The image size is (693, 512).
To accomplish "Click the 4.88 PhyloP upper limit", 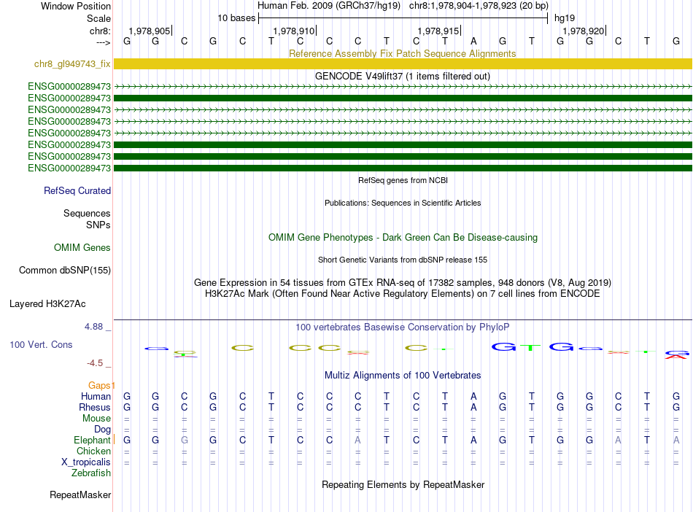I will [x=93, y=327].
